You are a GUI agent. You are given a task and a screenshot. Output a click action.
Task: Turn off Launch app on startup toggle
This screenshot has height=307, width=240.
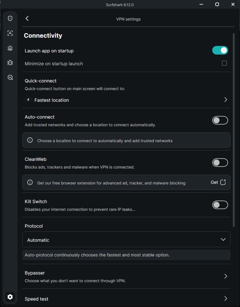[x=220, y=50]
